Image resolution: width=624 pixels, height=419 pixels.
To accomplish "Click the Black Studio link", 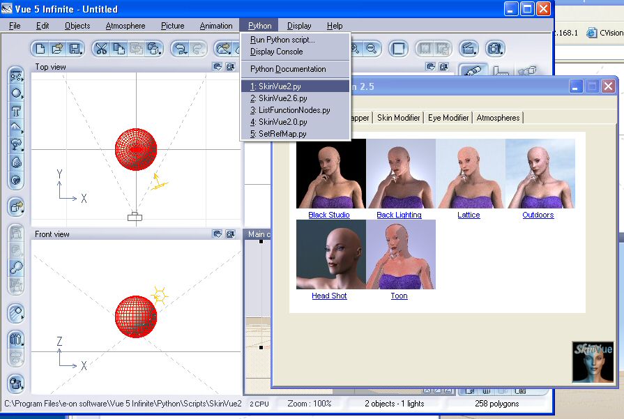I will 329,215.
